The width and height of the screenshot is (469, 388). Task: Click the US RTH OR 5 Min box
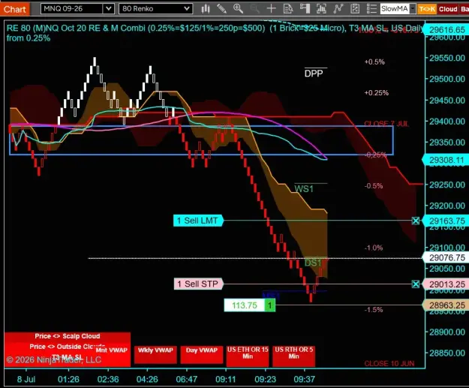click(293, 356)
